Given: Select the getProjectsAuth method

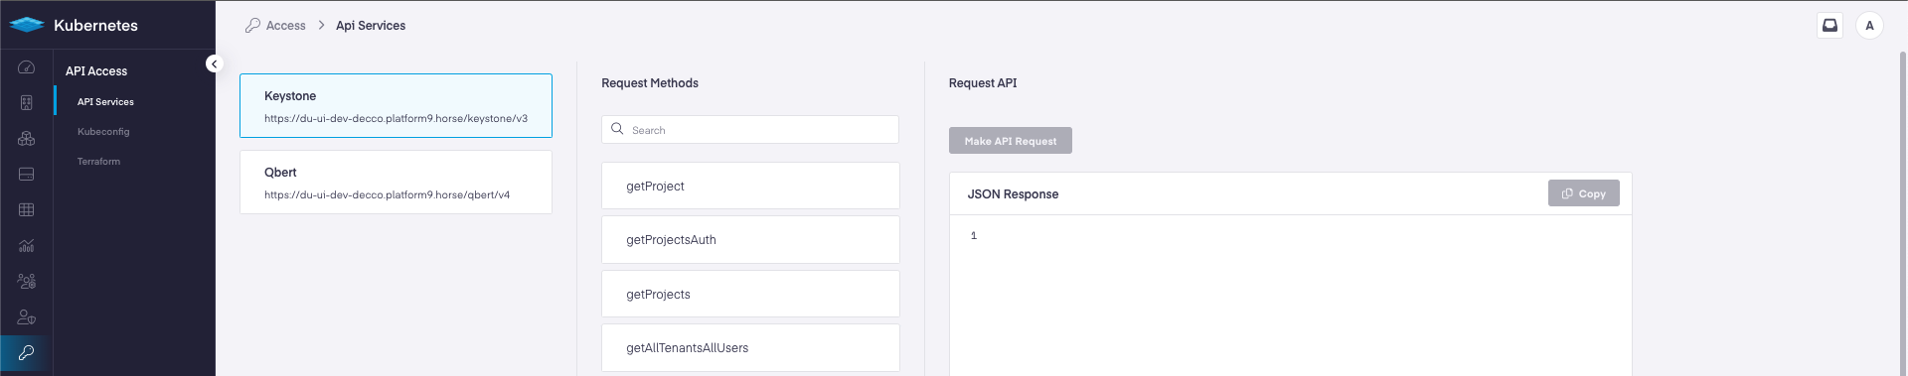Looking at the screenshot, I should click(750, 240).
